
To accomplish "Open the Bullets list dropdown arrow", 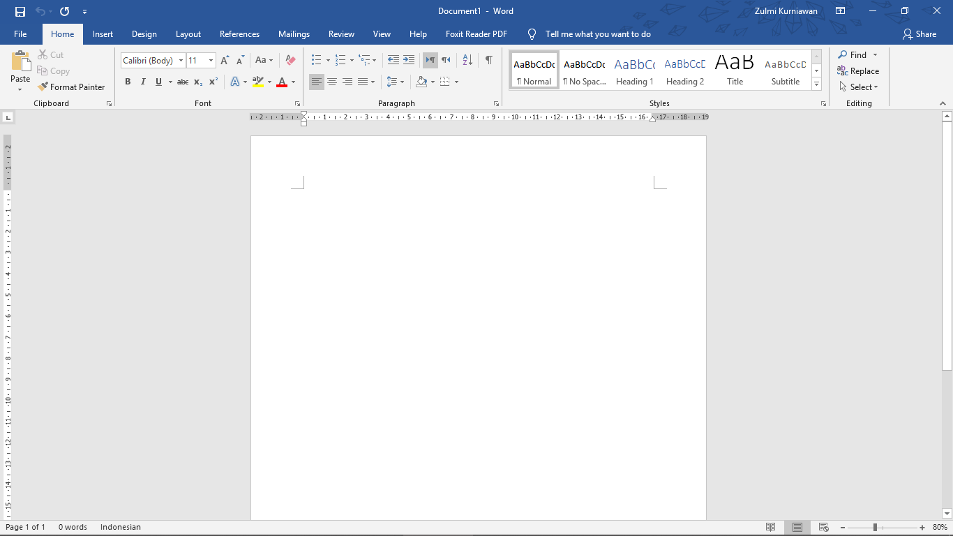I will [328, 61].
